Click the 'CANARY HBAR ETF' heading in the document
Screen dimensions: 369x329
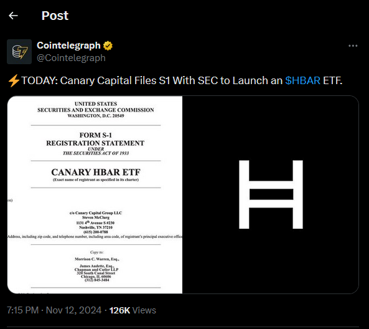point(96,172)
